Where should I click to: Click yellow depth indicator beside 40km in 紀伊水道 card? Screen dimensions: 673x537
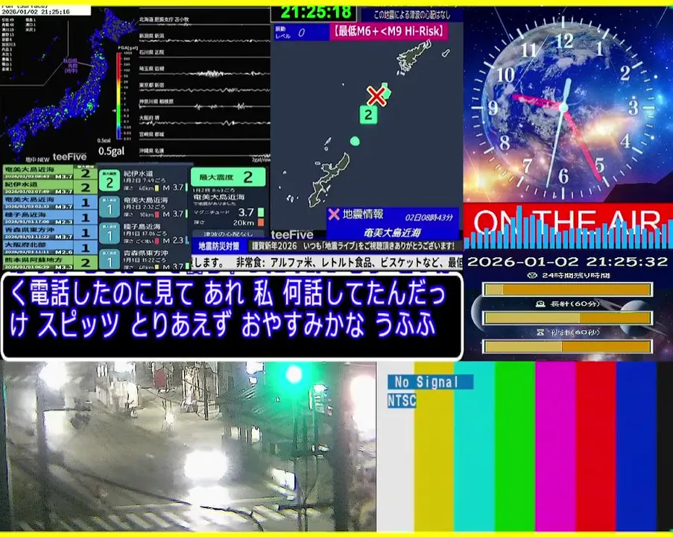tap(157, 188)
